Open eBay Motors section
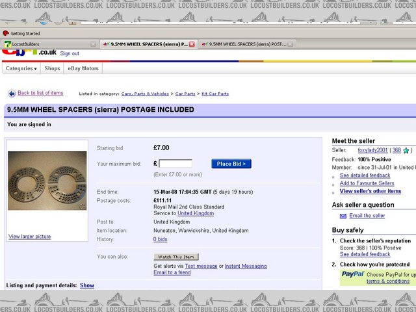The width and height of the screenshot is (416, 312). pos(83,68)
